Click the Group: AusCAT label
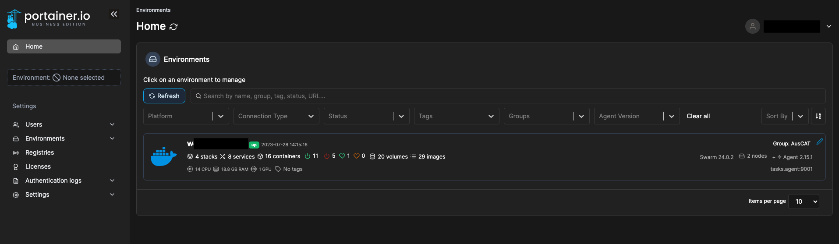 tap(792, 144)
